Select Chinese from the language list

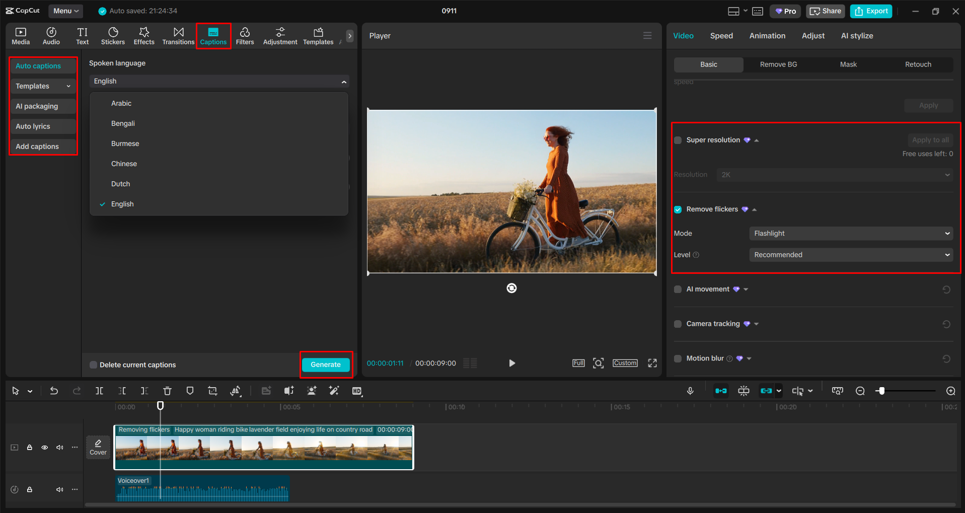coord(124,164)
